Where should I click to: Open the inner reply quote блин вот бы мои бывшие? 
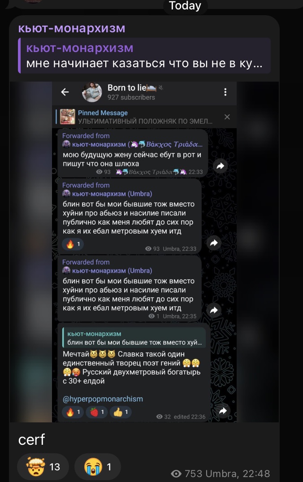pos(134,338)
